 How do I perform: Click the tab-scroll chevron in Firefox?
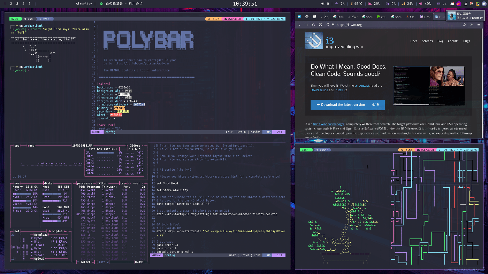(x=321, y=16)
